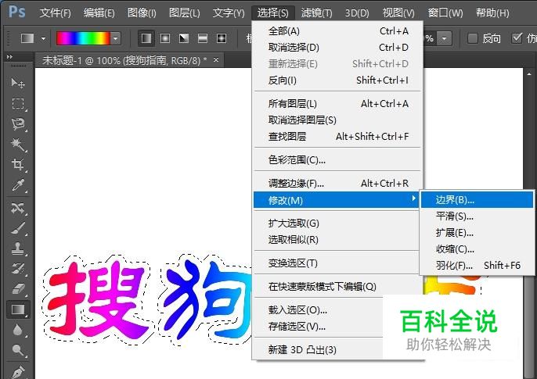Switch to the 未标题-1 document tab
This screenshot has width=537, height=379.
coord(124,61)
